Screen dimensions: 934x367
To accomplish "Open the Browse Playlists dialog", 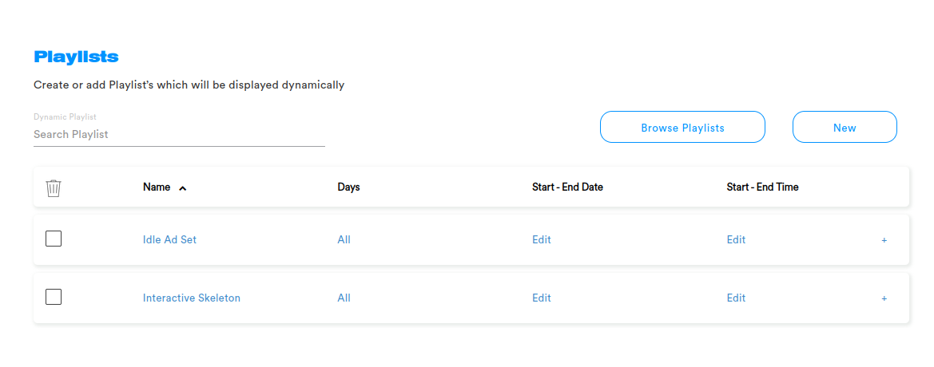I will (682, 128).
